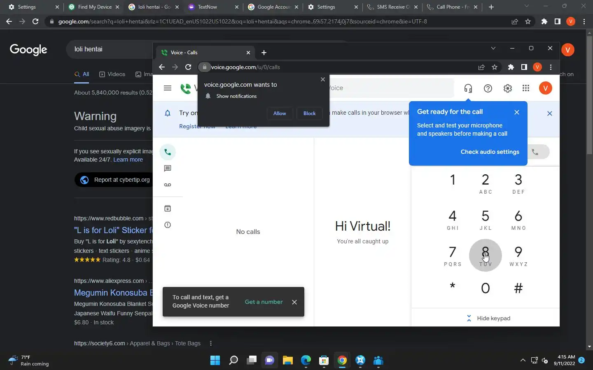This screenshot has height=370, width=593.
Task: Click the Voice search field
Action: [391, 88]
